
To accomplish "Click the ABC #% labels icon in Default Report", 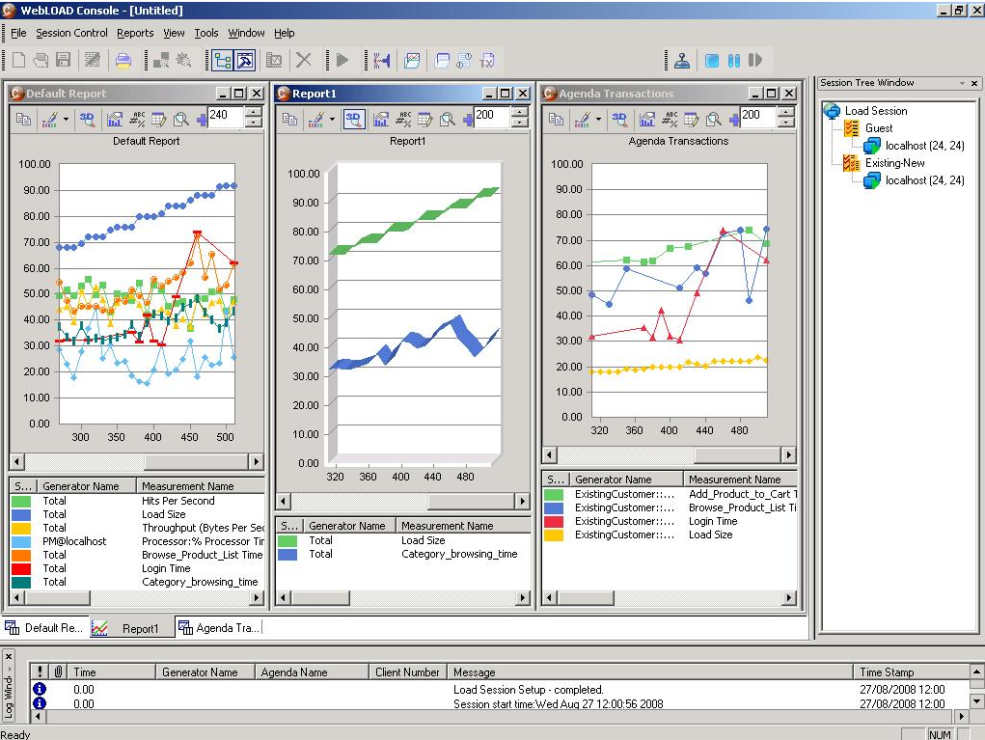I will coord(137,119).
